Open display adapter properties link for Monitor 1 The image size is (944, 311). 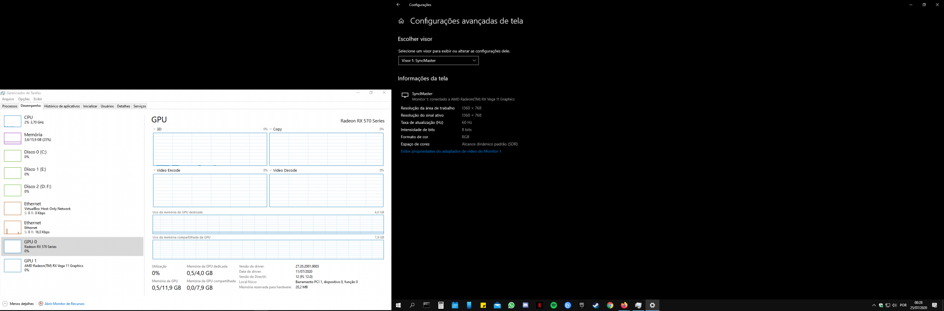coord(451,151)
